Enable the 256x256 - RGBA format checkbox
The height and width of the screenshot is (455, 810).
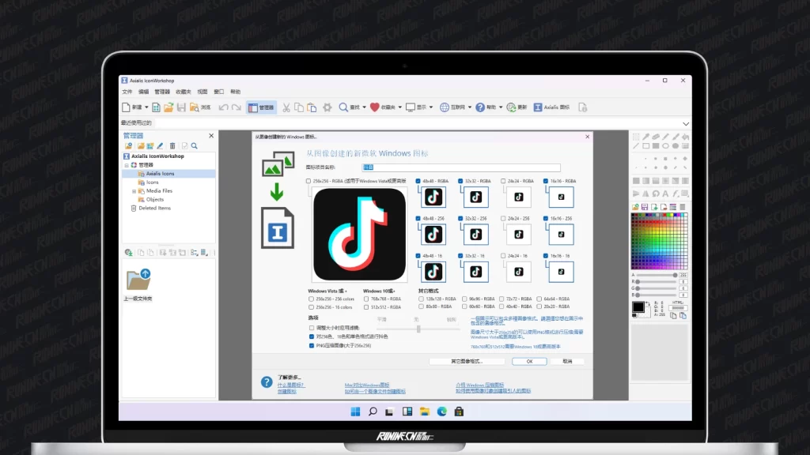point(309,181)
